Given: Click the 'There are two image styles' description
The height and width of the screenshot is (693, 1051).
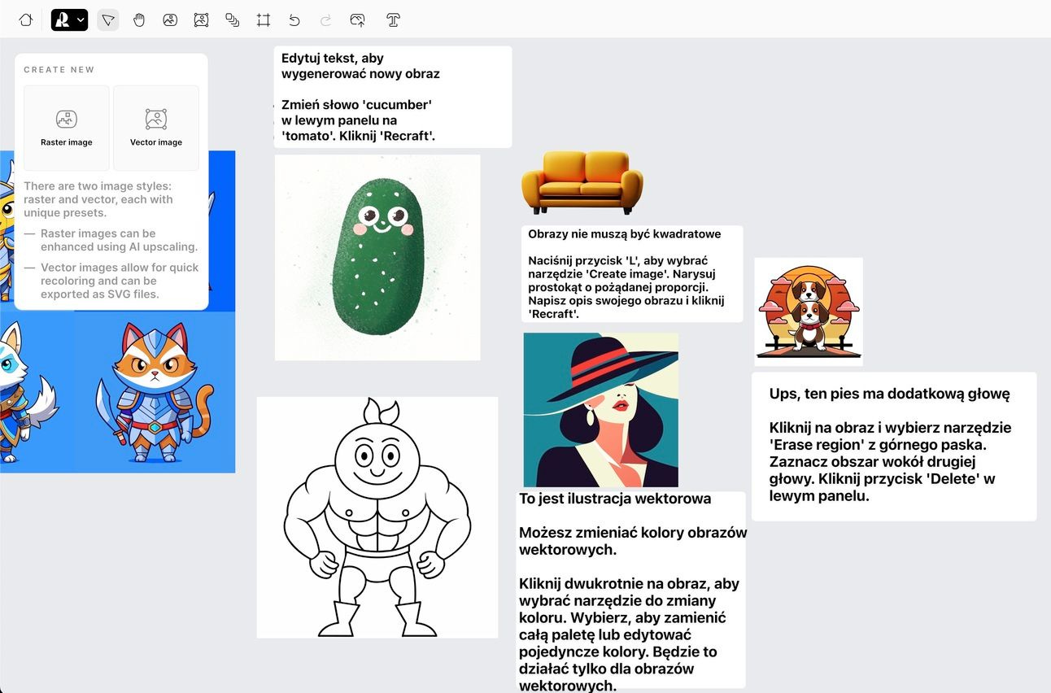Looking at the screenshot, I should click(x=98, y=199).
